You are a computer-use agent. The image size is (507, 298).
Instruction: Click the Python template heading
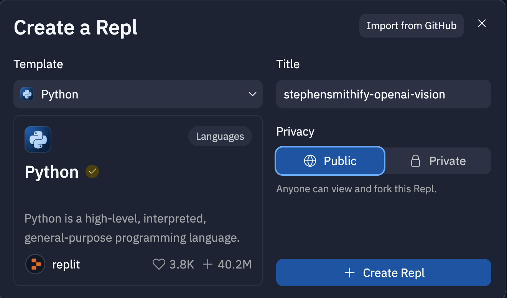tap(52, 172)
